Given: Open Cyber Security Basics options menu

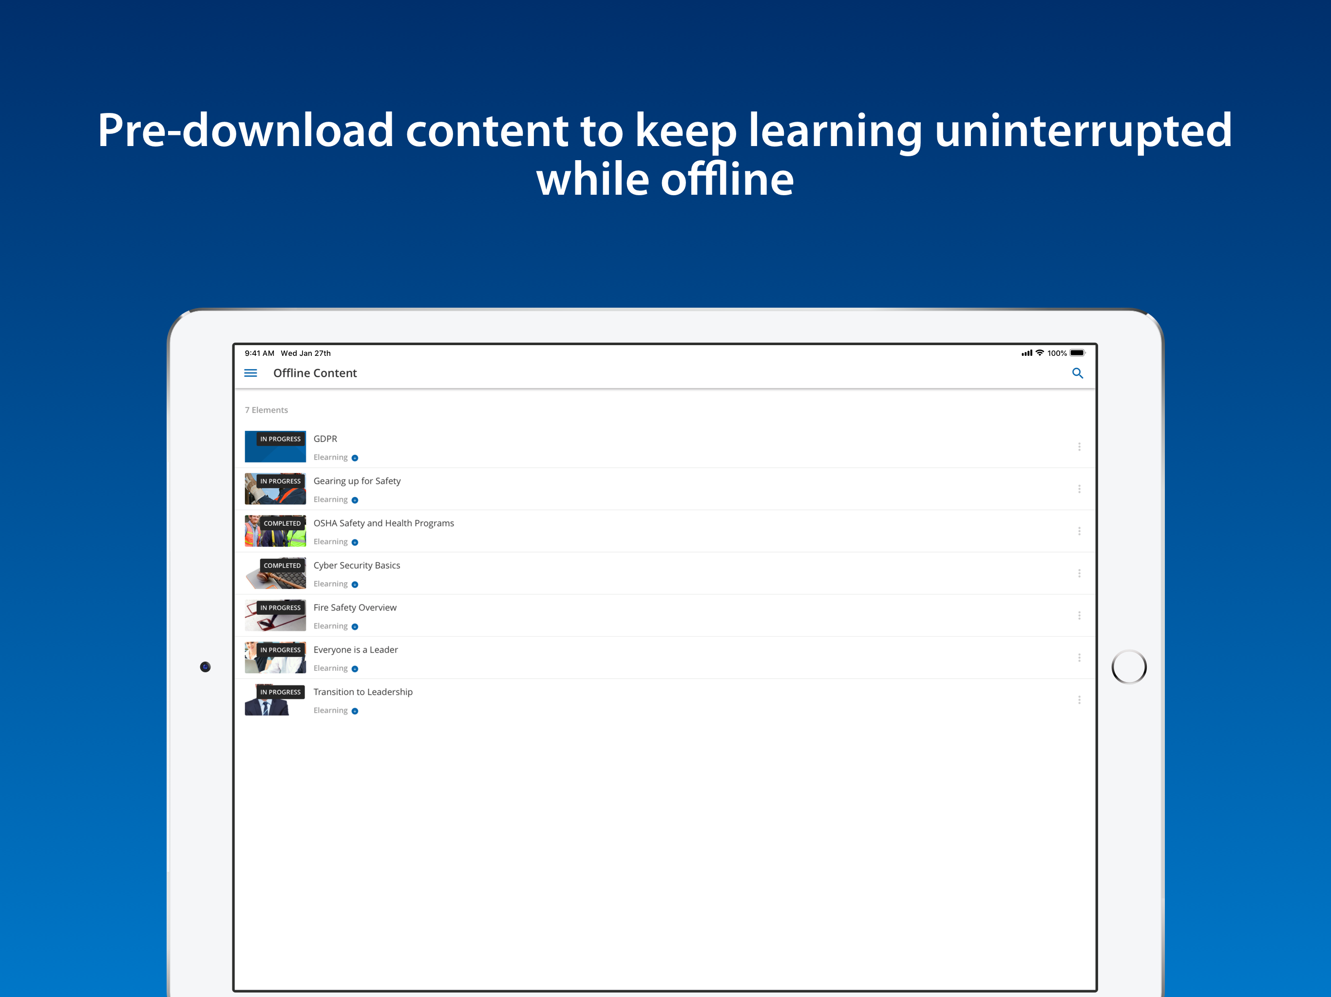Looking at the screenshot, I should pyautogui.click(x=1079, y=573).
